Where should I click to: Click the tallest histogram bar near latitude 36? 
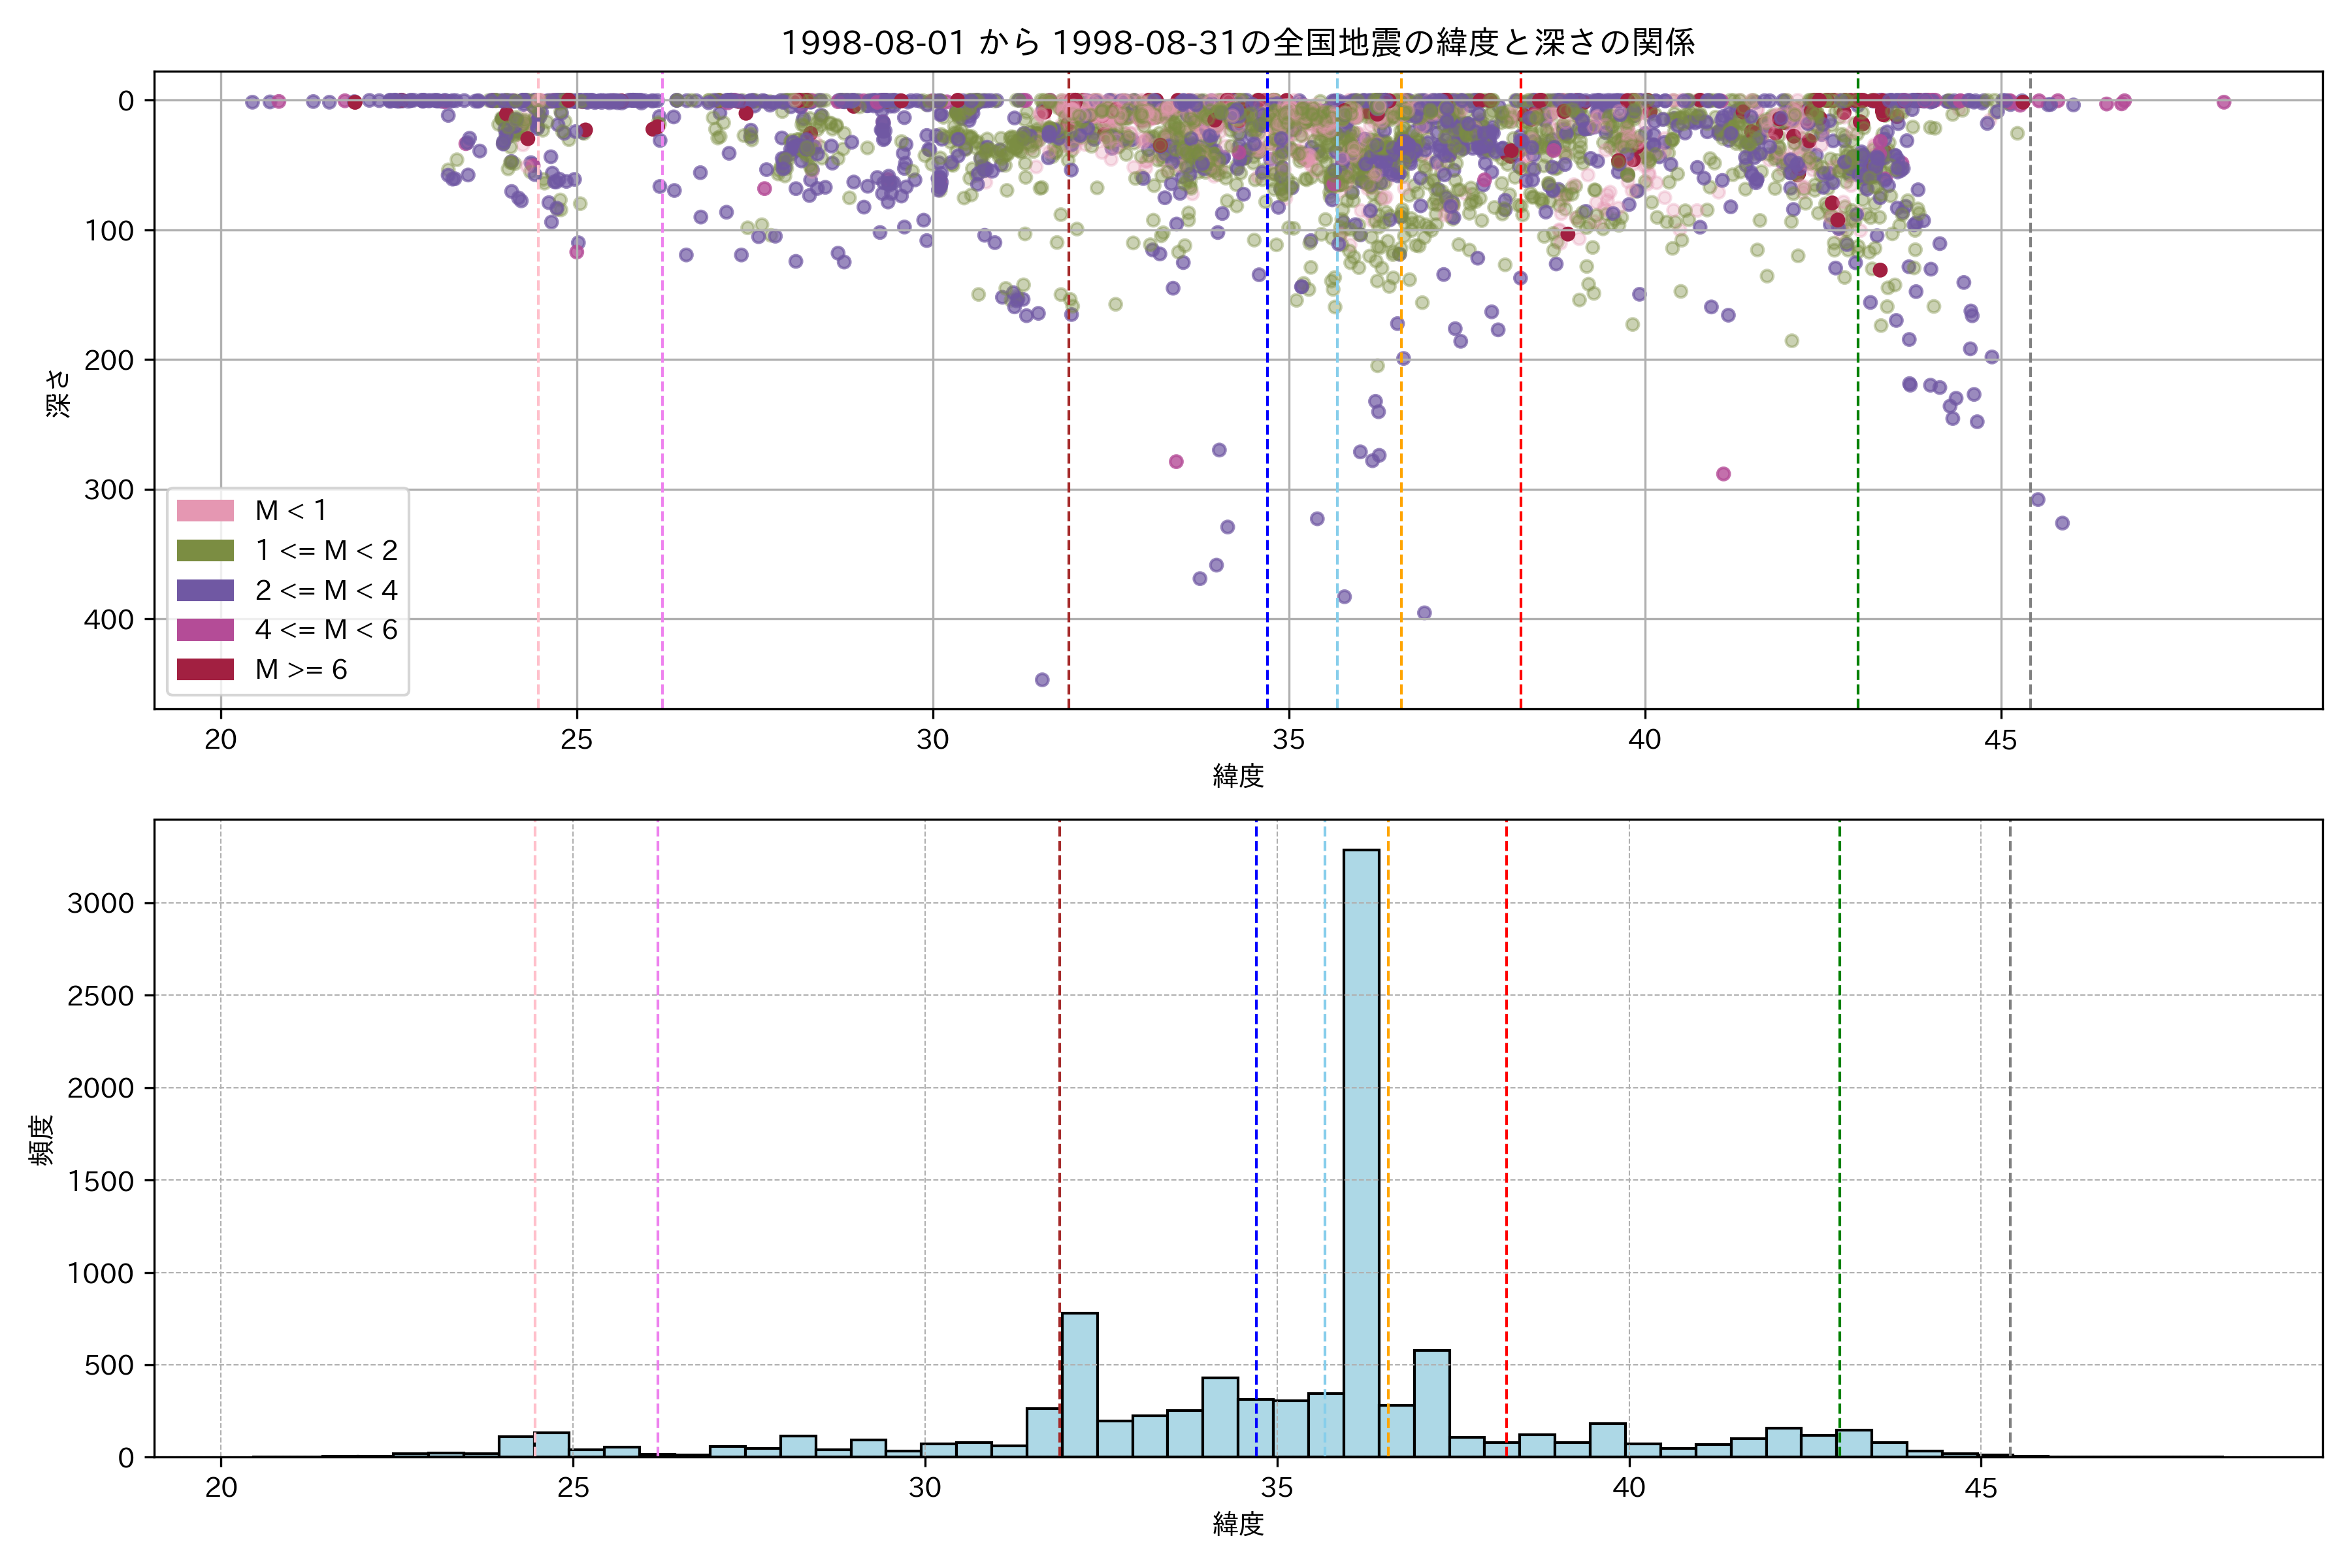pos(1361,1150)
